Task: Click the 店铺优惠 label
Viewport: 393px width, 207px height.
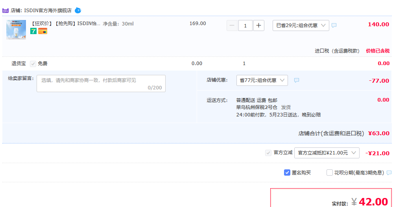Action: (x=217, y=80)
